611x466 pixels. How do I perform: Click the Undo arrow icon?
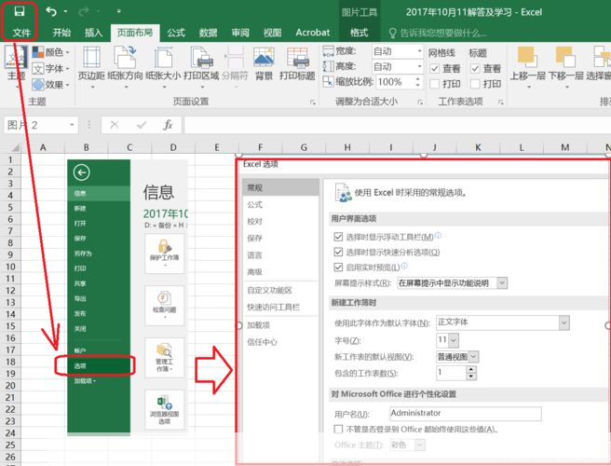click(x=51, y=11)
